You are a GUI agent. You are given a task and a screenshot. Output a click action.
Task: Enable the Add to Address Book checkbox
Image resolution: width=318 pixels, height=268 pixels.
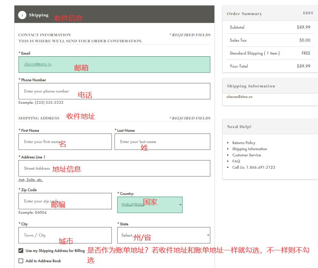pyautogui.click(x=21, y=261)
